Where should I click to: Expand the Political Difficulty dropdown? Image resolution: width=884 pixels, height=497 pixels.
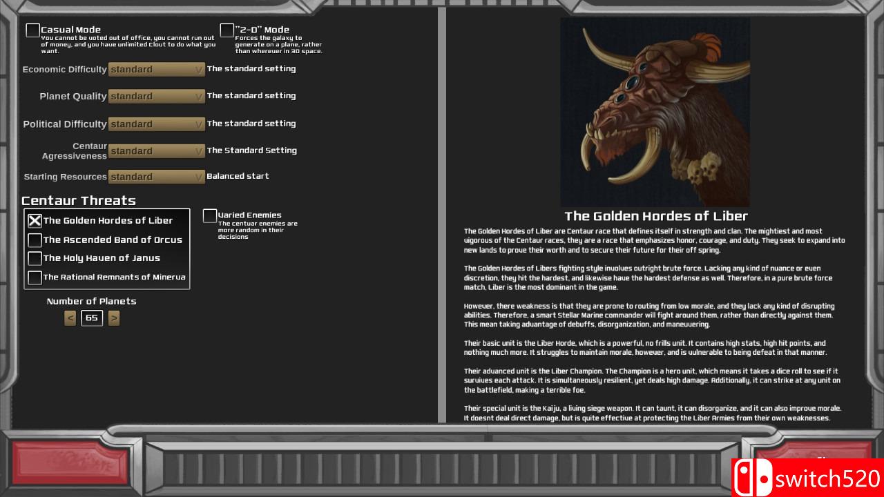[x=157, y=124]
